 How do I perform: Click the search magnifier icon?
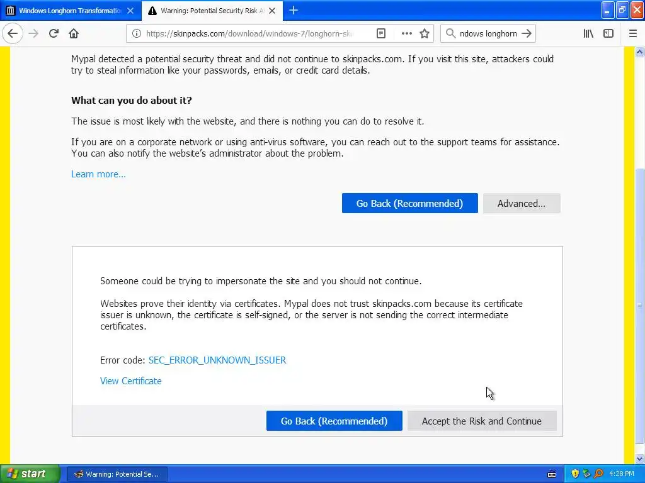450,34
